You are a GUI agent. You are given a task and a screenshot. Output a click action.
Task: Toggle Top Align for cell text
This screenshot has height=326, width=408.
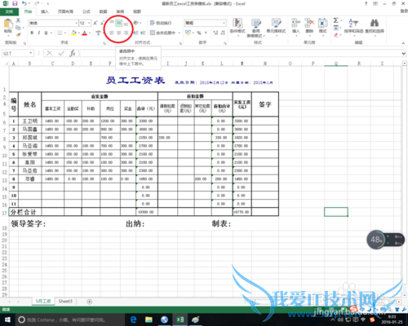click(112, 23)
